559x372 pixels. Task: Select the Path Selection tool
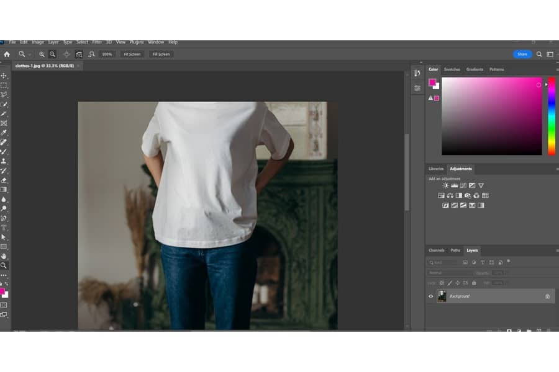coord(4,237)
